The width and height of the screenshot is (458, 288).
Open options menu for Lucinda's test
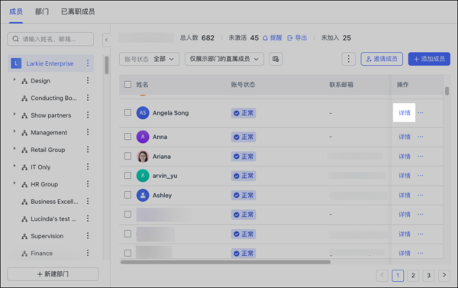[88, 218]
